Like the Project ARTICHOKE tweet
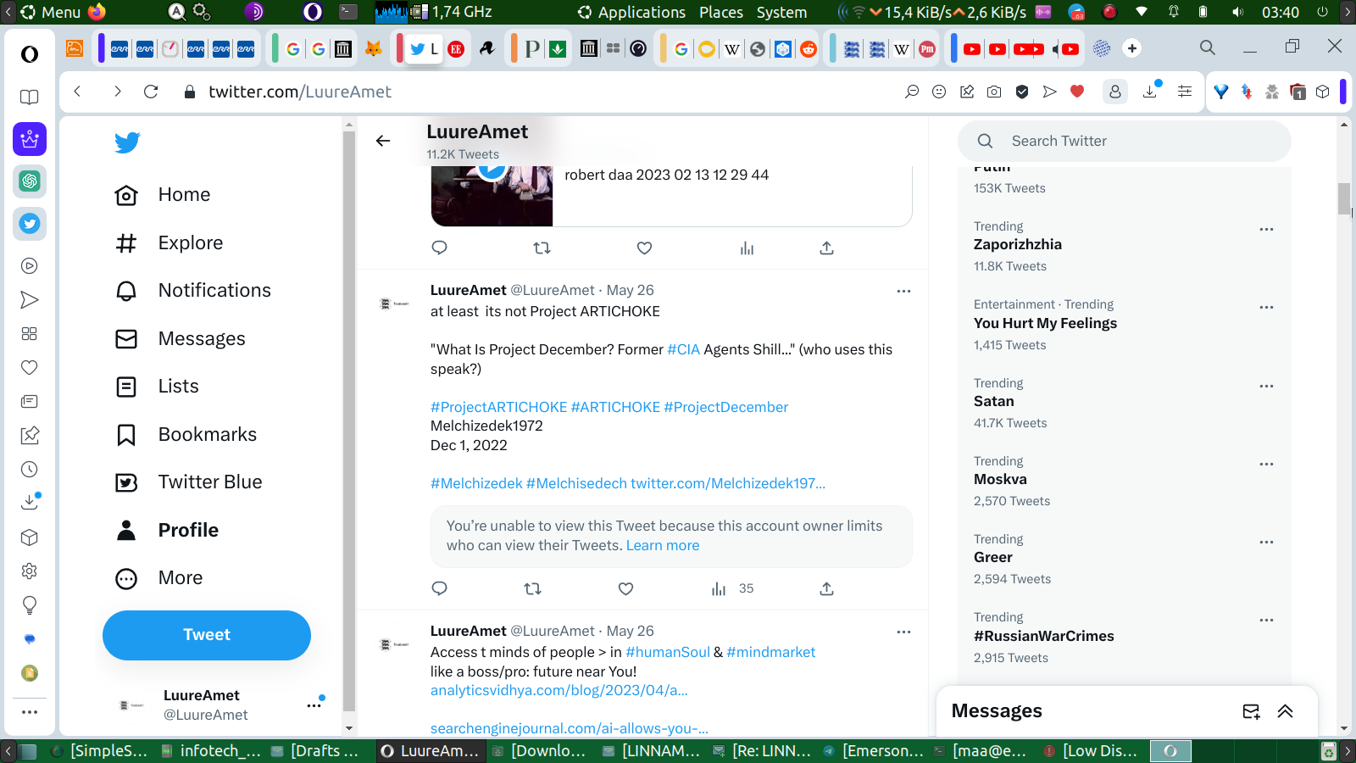 click(625, 589)
